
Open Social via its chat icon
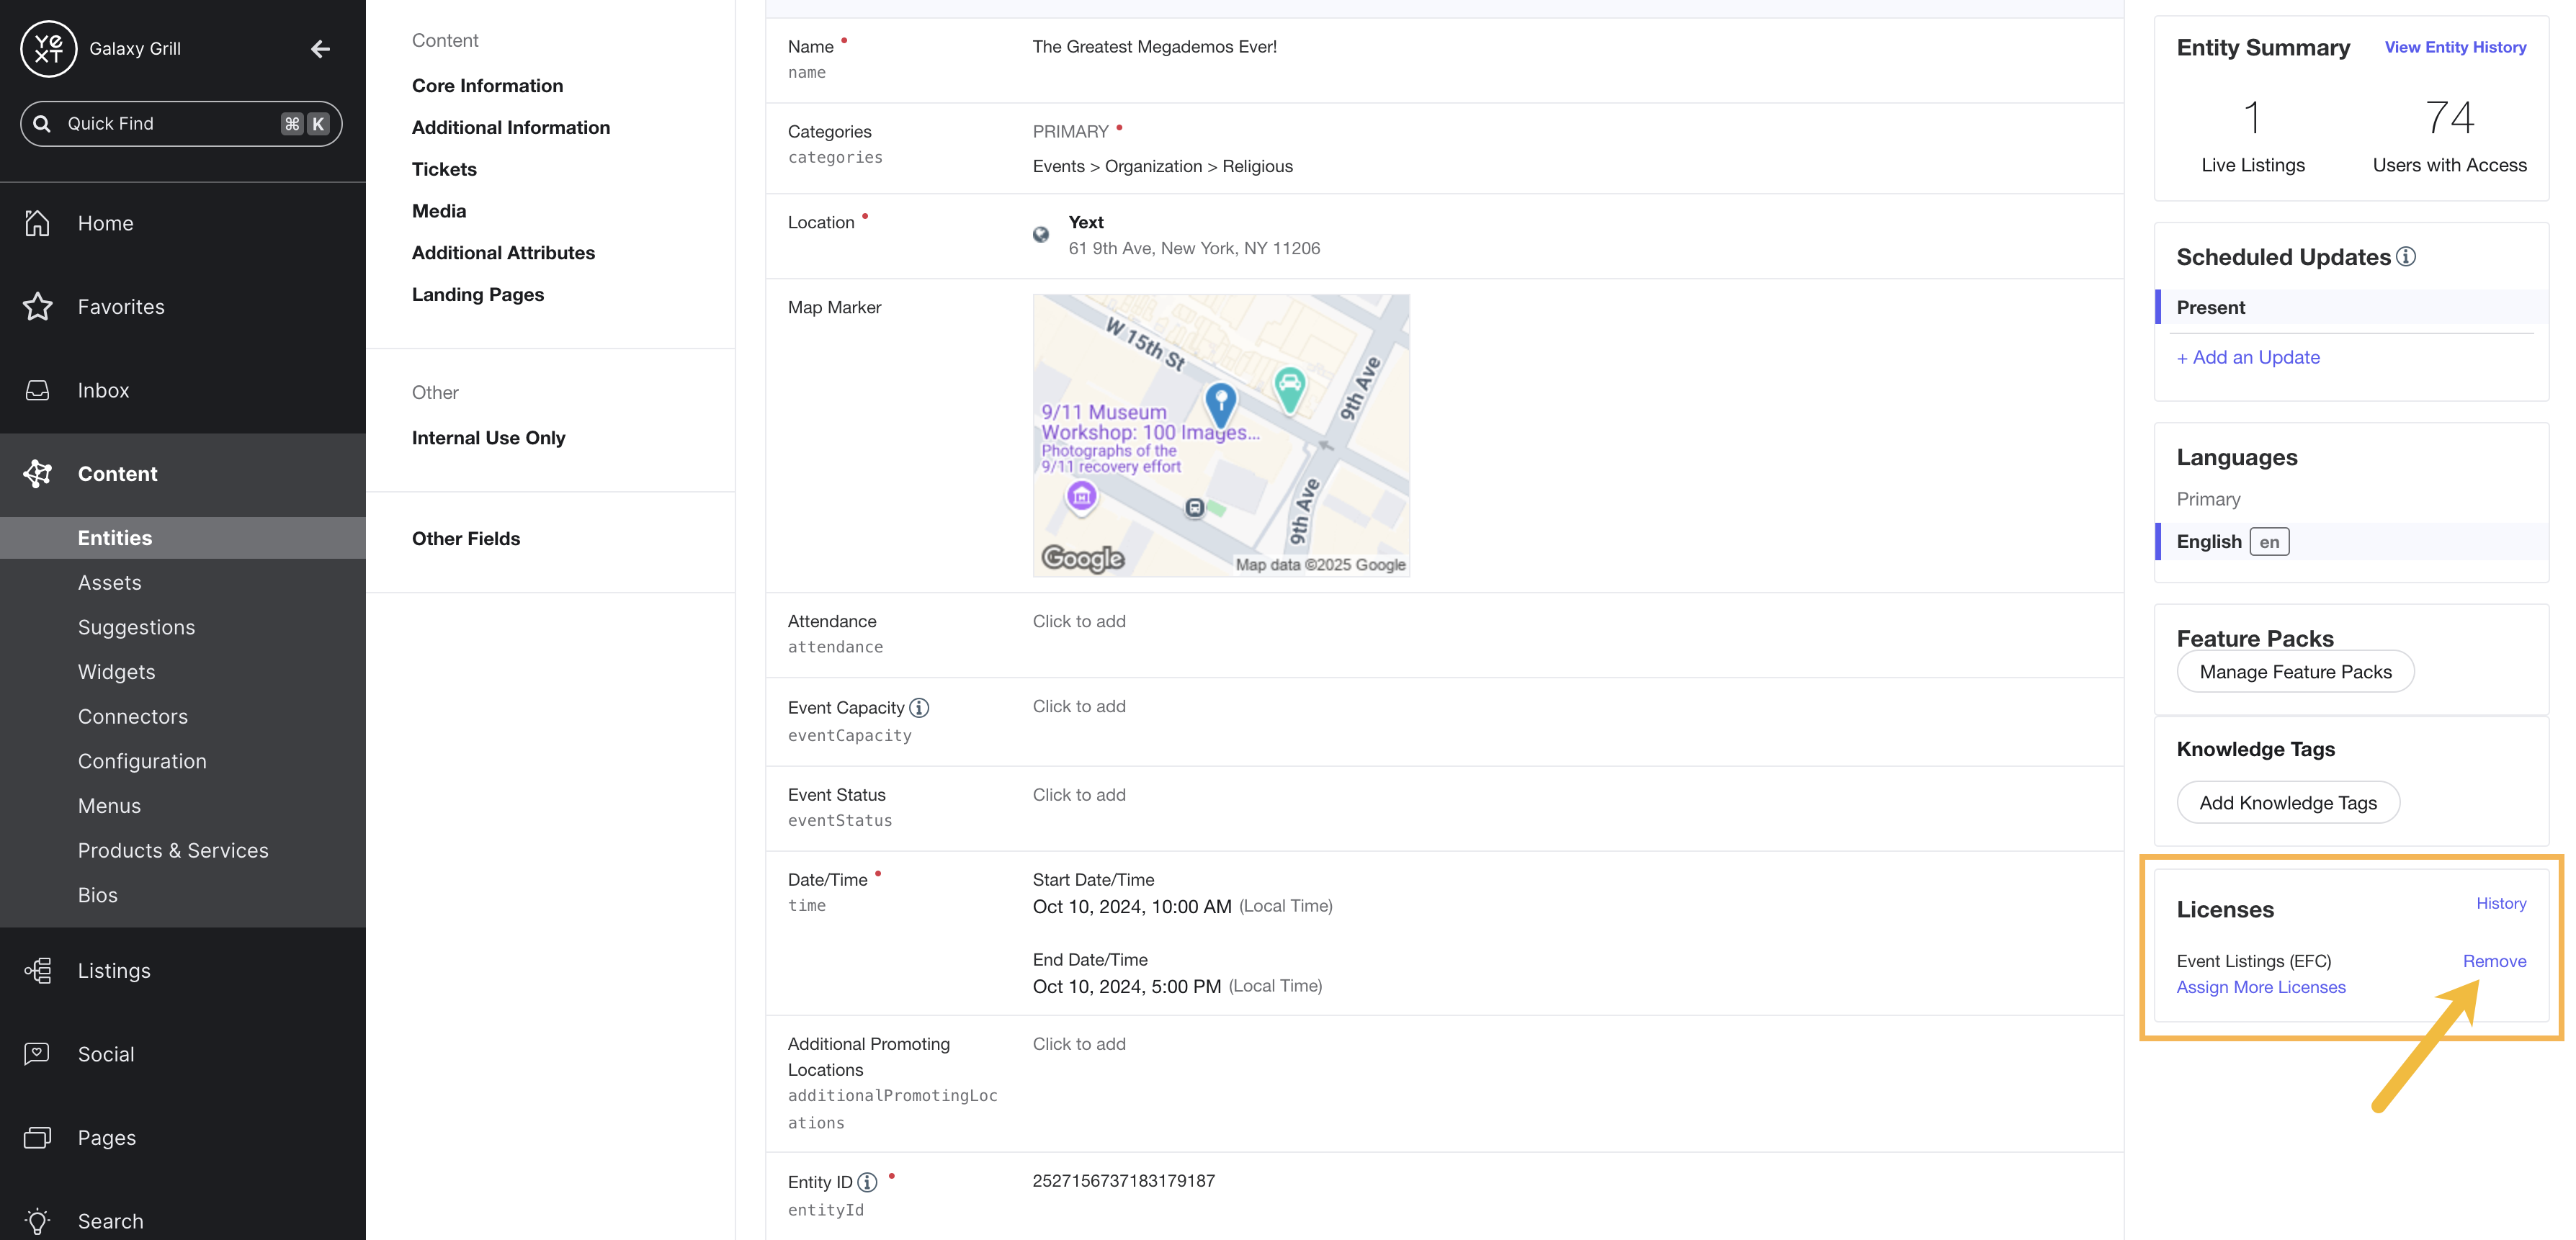click(x=37, y=1054)
